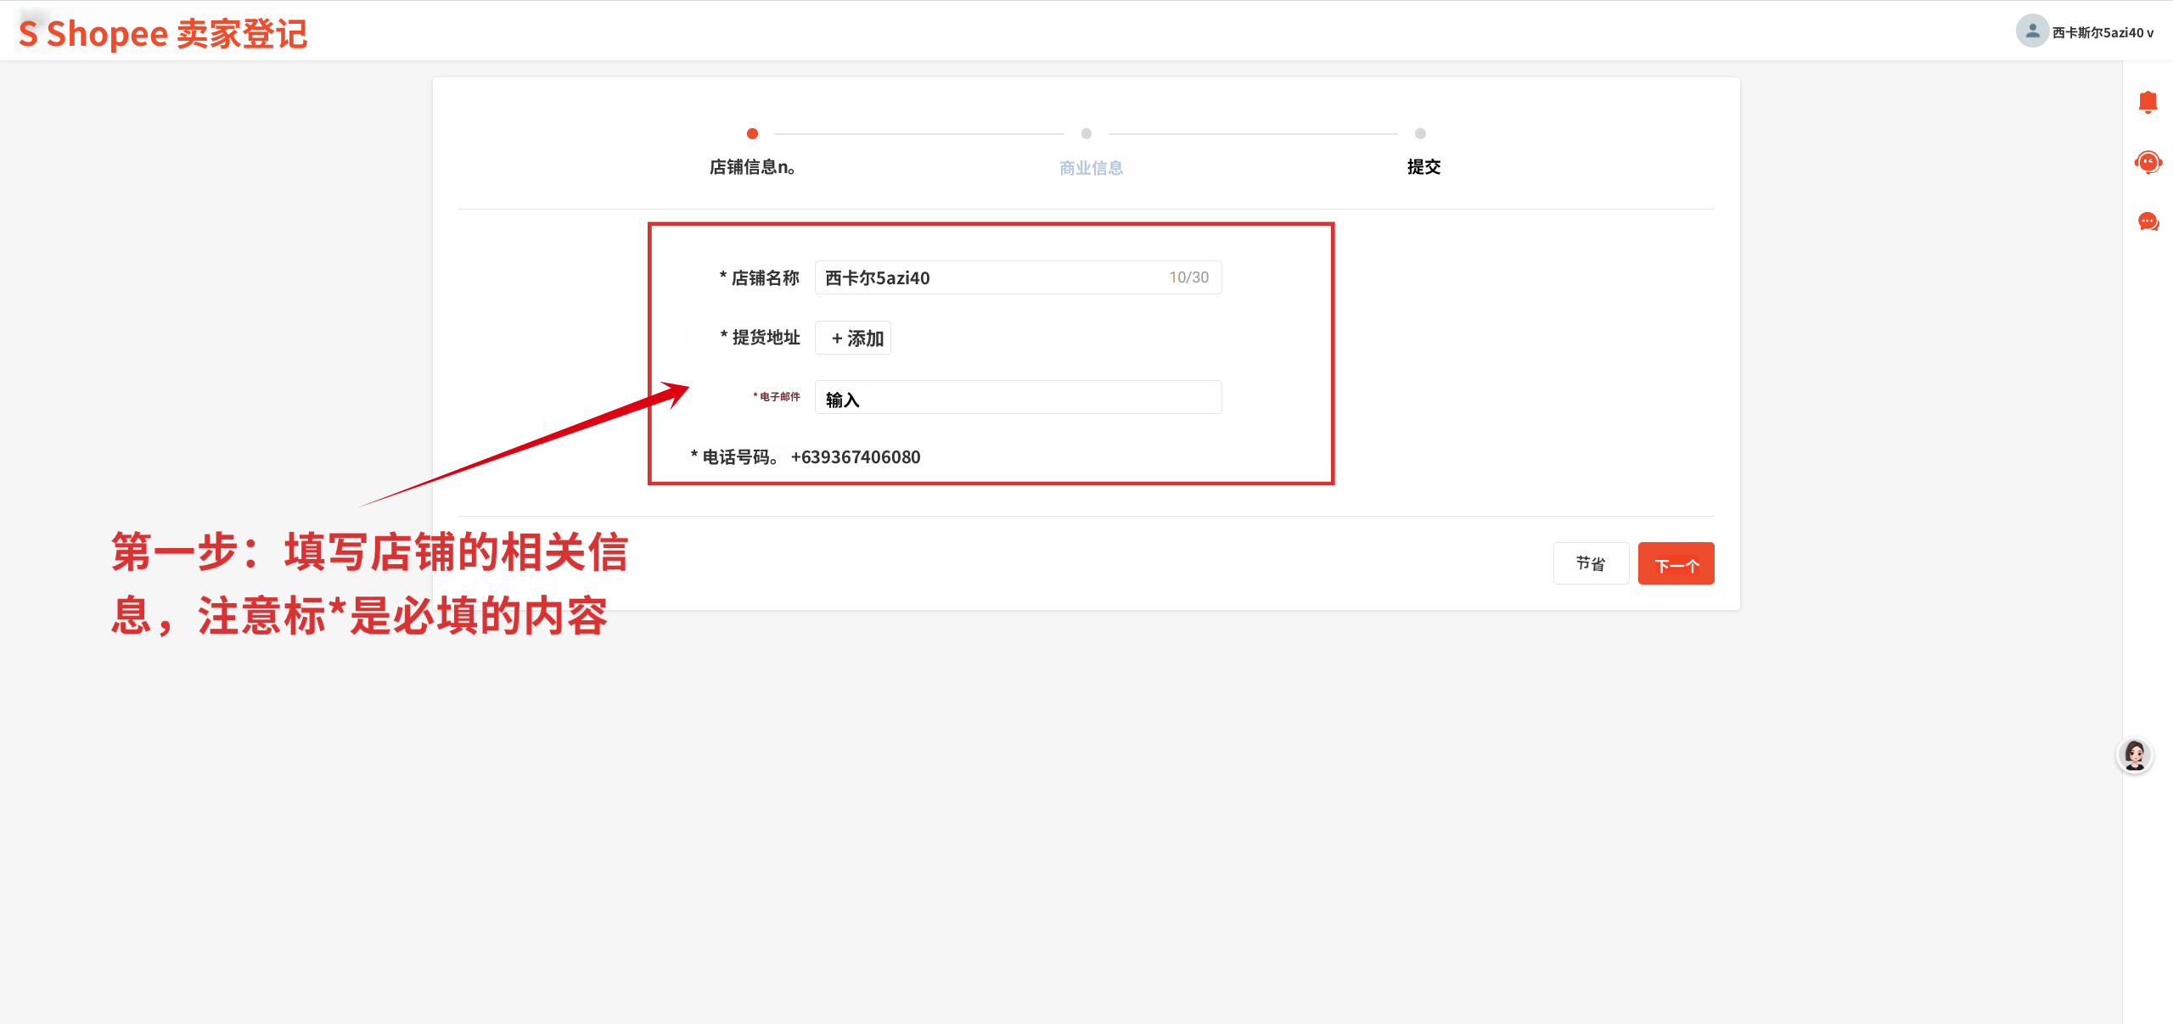Open customer service headset icon
This screenshot has height=1024, width=2173.
[2148, 162]
